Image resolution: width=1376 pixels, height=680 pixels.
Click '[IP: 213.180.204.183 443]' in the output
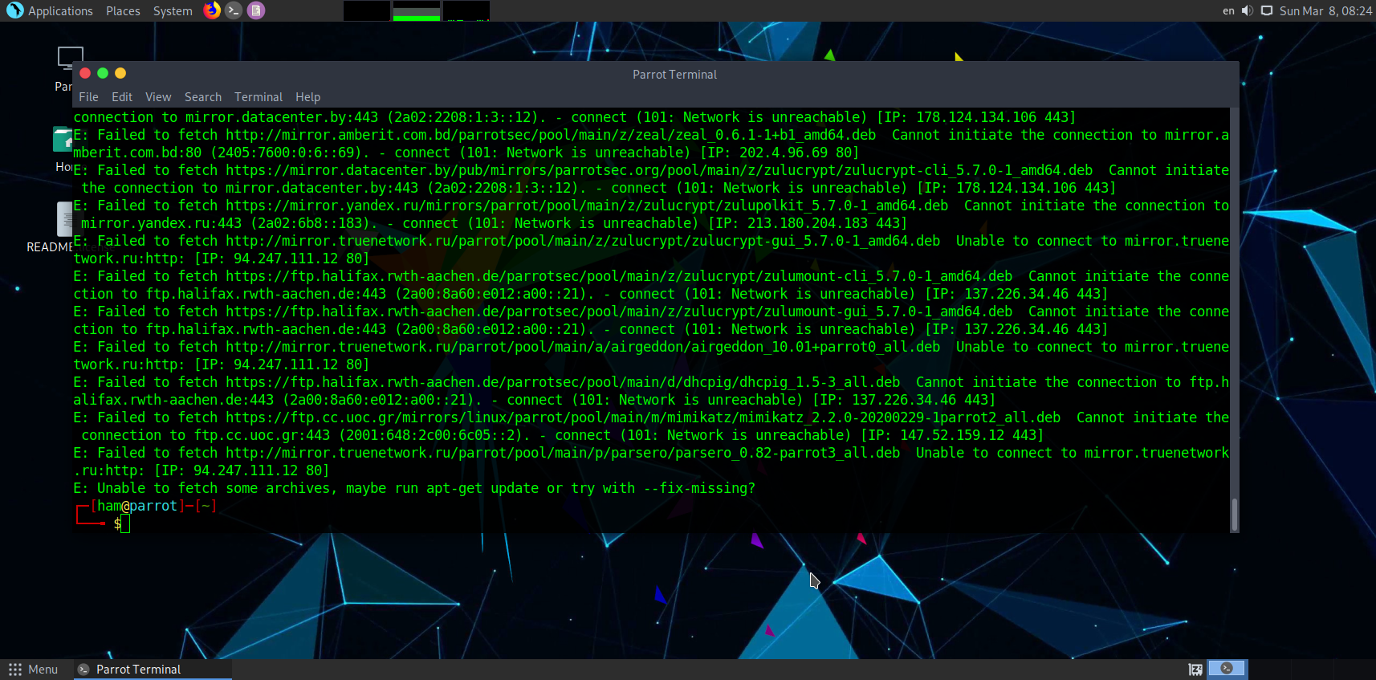[x=808, y=223]
